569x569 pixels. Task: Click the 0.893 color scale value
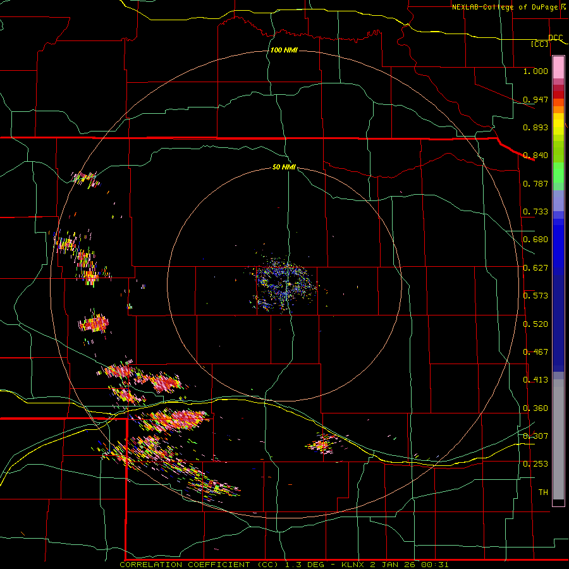(535, 127)
